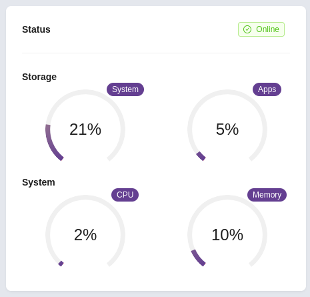Click the Online status badge
The image size is (310, 297).
[x=261, y=29]
